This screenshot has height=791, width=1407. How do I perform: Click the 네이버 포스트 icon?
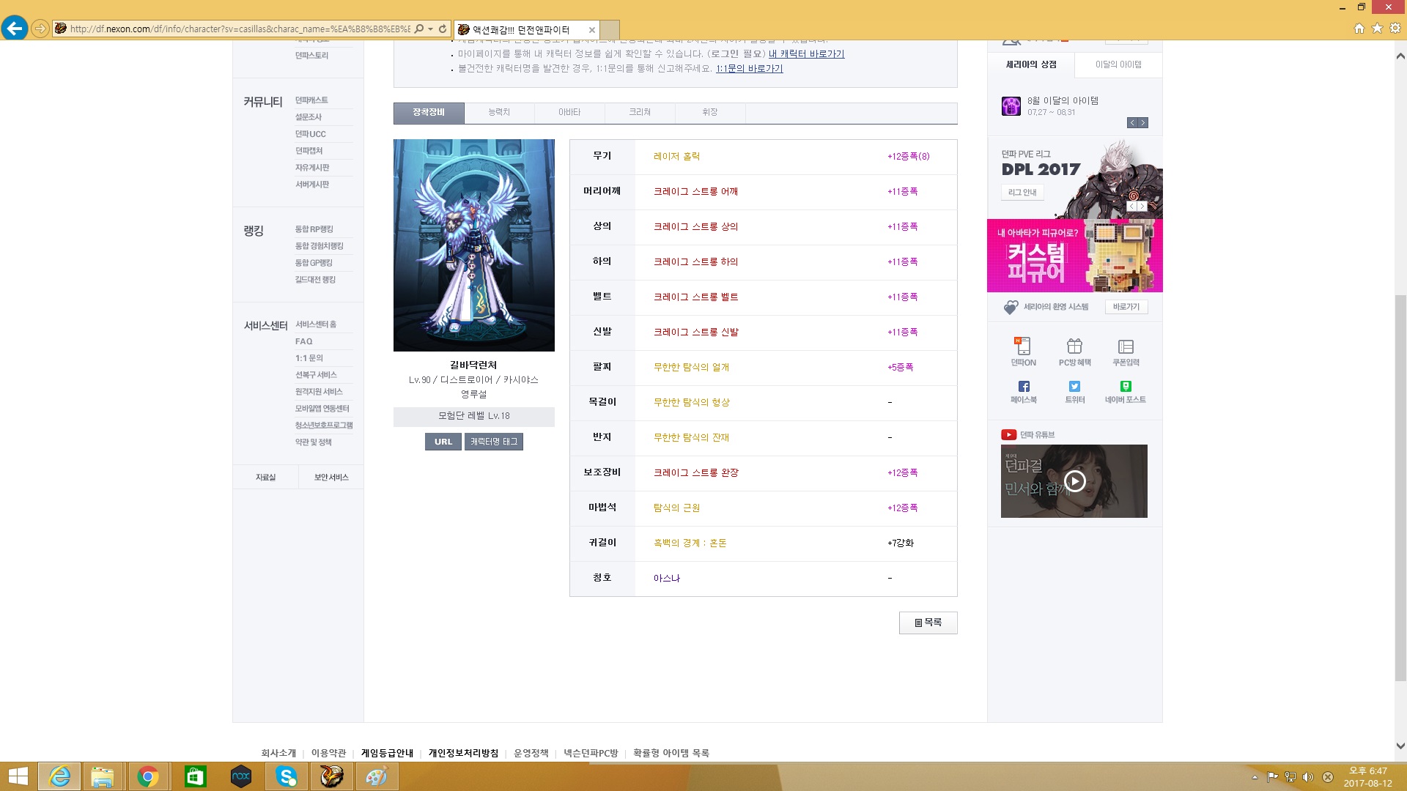(1126, 387)
